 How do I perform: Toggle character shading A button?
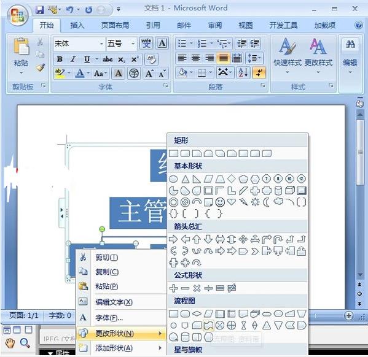119,74
